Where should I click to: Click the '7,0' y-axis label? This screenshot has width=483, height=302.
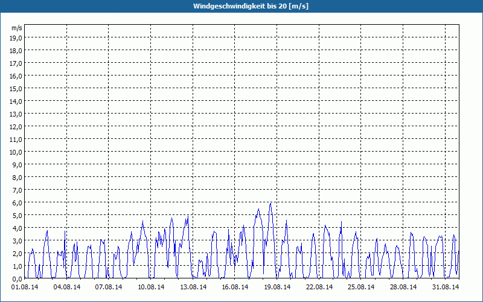click(18, 190)
